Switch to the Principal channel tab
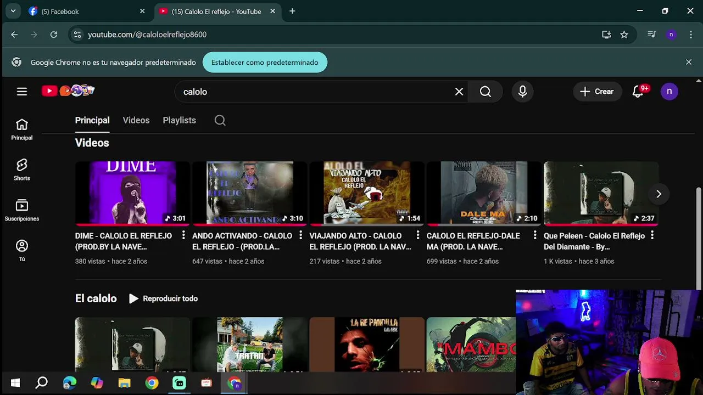 pyautogui.click(x=92, y=120)
